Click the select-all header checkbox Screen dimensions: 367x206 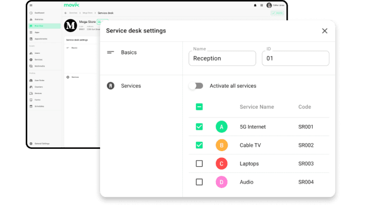(x=199, y=107)
